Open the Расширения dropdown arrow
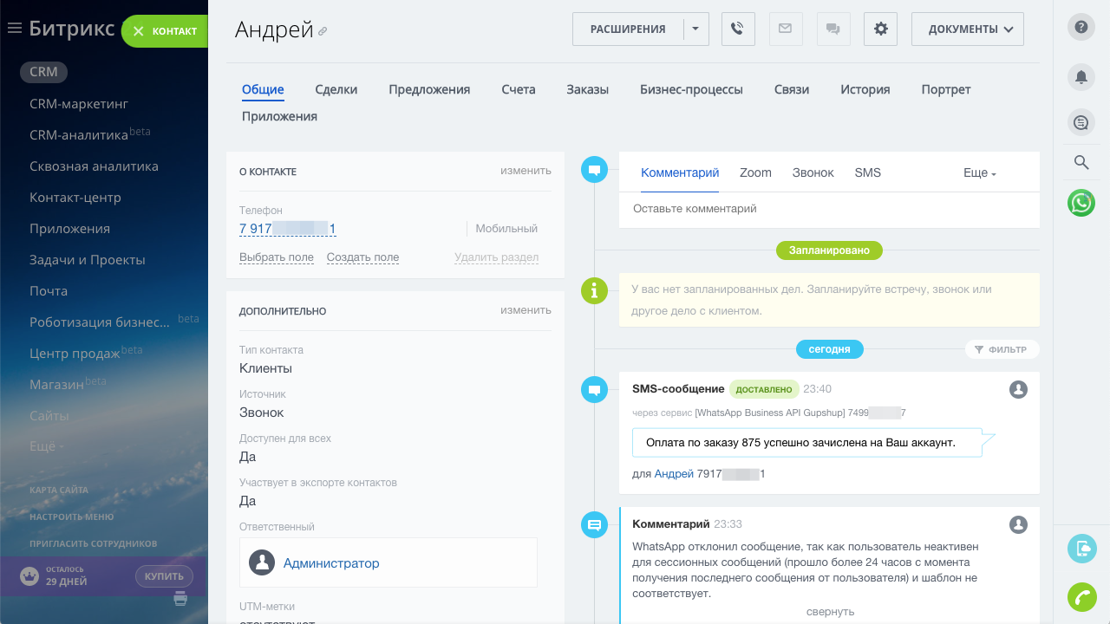The height and width of the screenshot is (624, 1110). [x=696, y=29]
